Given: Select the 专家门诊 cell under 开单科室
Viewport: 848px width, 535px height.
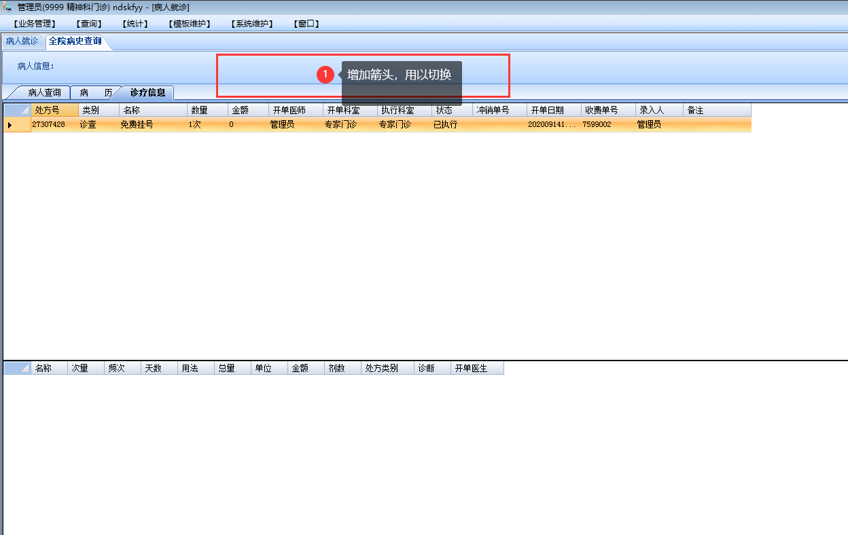Looking at the screenshot, I should coord(350,125).
